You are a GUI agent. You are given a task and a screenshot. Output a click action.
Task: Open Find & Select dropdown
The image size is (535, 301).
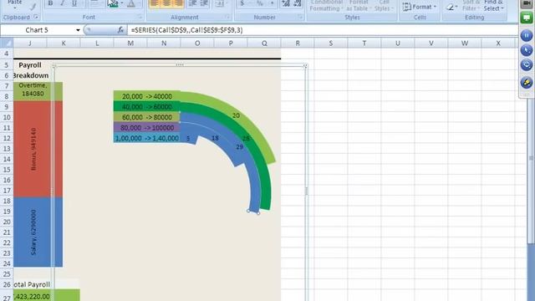pos(494,6)
